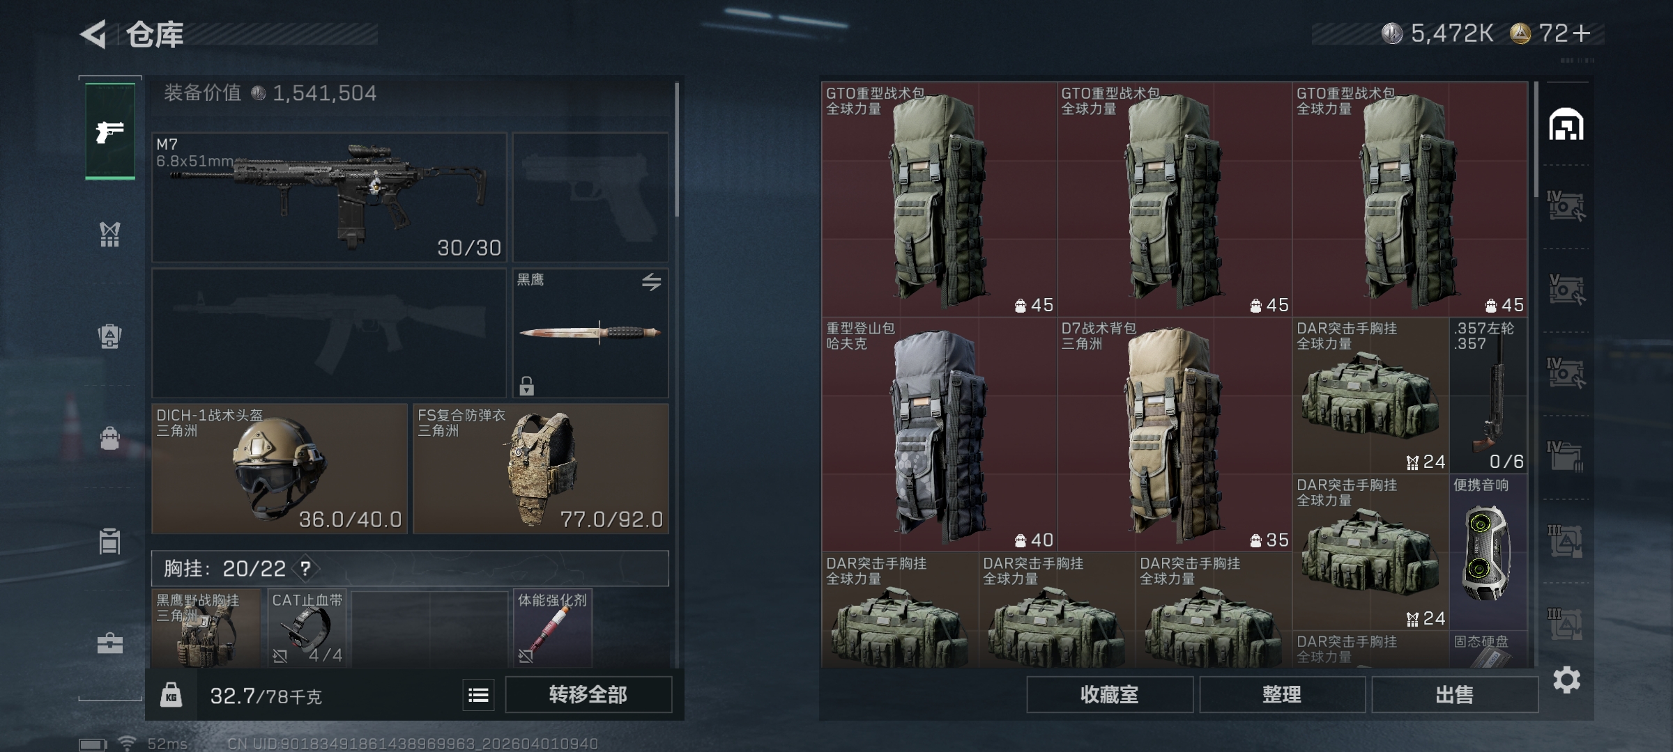This screenshot has height=752, width=1673.
Task: Select the D7战术背包 backpack item
Action: [x=1175, y=434]
